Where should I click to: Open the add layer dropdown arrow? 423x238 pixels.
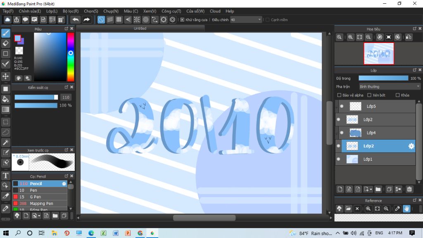click(x=371, y=189)
